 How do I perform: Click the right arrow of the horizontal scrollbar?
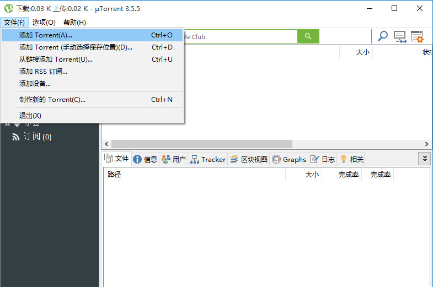click(426, 144)
